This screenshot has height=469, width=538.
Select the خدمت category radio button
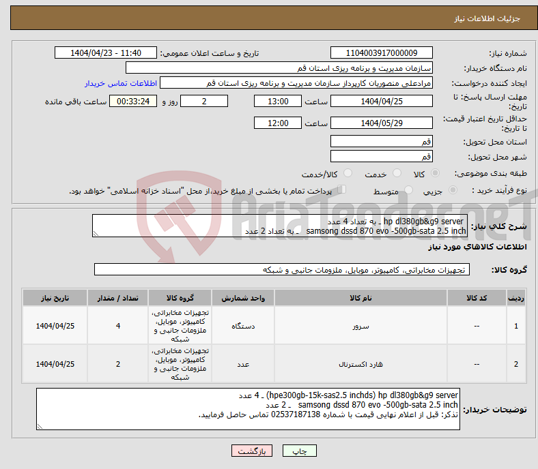tap(397, 173)
